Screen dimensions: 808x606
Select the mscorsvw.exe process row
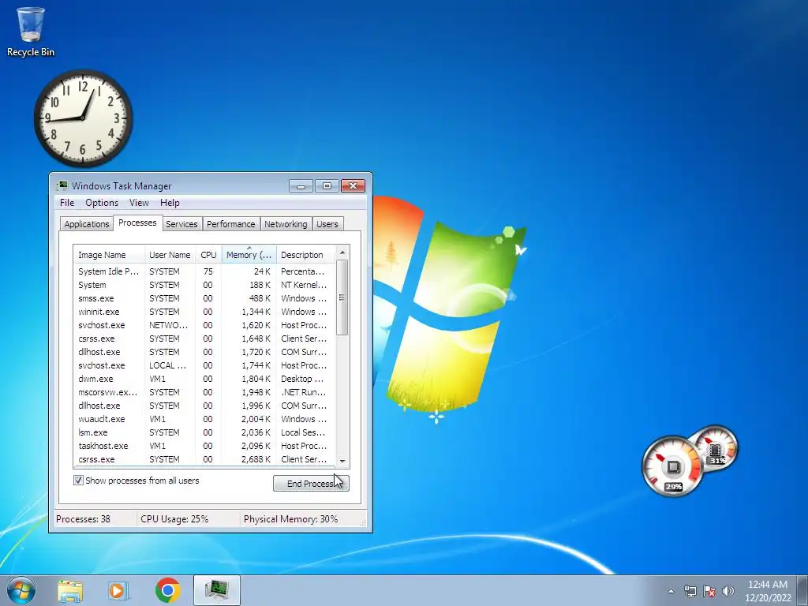(x=204, y=391)
